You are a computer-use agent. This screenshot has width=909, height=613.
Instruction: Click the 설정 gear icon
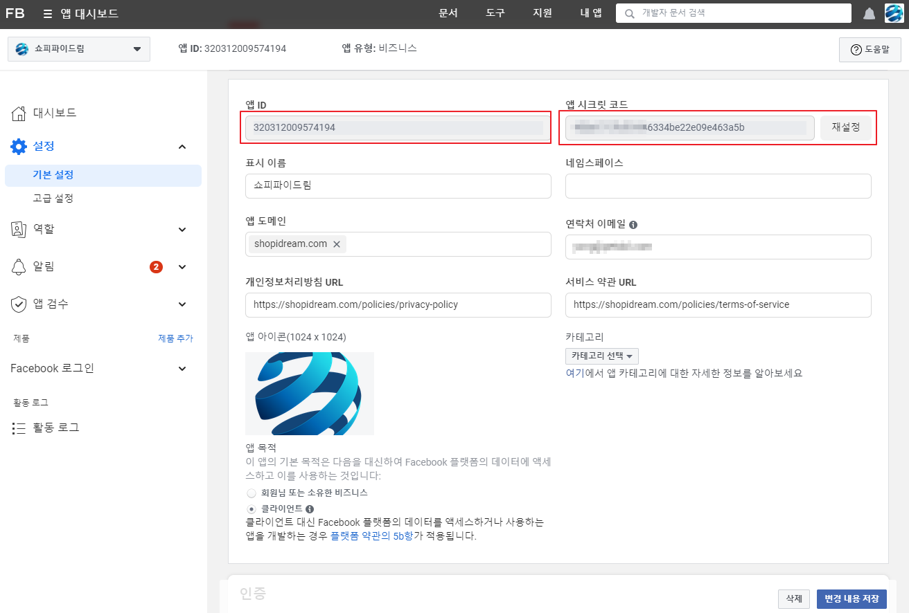point(19,146)
